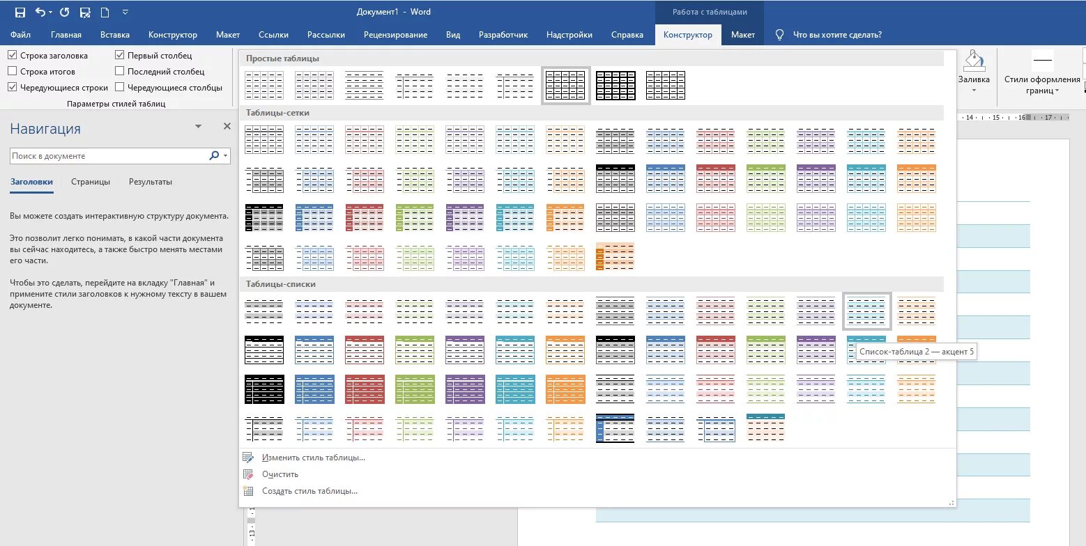Open the dropdown arrow under Заливка
Image resolution: width=1086 pixels, height=546 pixels.
974,91
